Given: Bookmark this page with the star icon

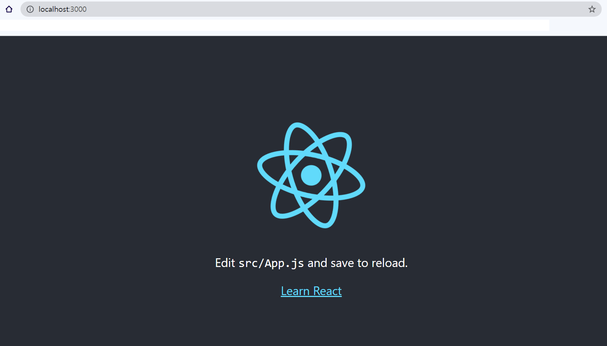Looking at the screenshot, I should coord(592,9).
